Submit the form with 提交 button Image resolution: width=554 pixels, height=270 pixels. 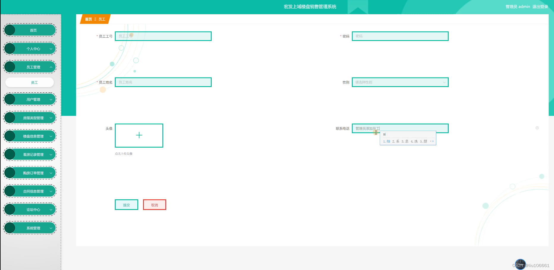126,205
